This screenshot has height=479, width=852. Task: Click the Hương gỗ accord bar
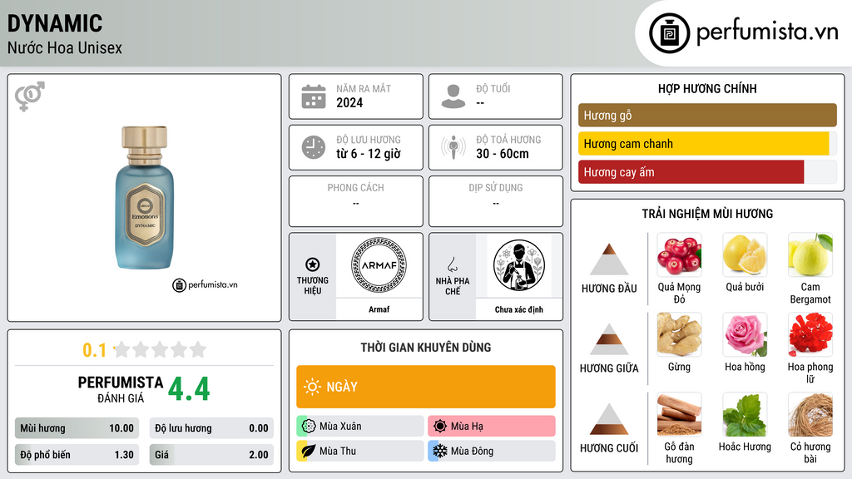(x=707, y=115)
